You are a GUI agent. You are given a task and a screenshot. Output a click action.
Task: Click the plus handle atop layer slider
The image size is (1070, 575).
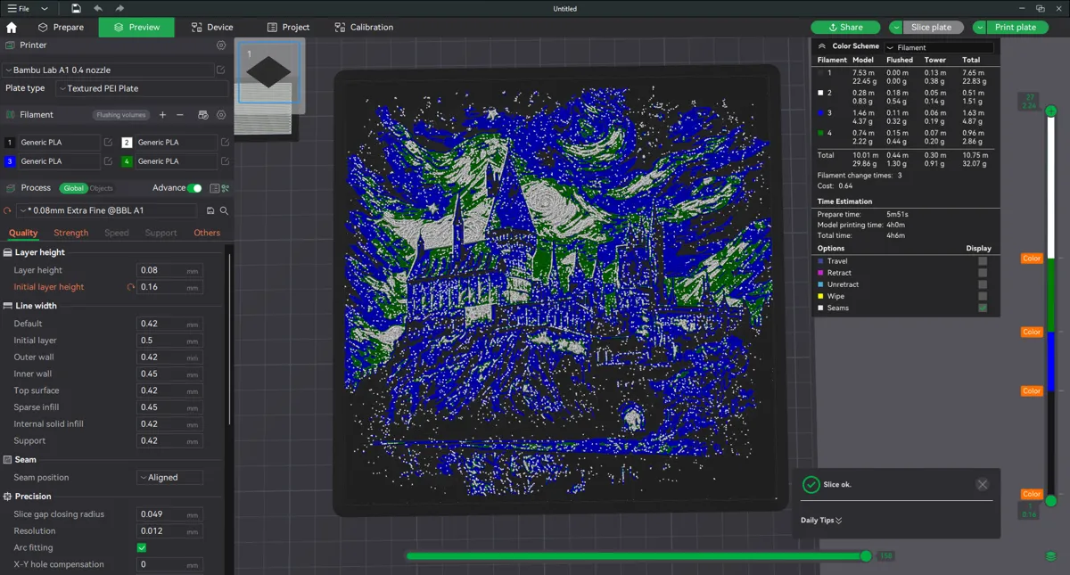(1051, 111)
